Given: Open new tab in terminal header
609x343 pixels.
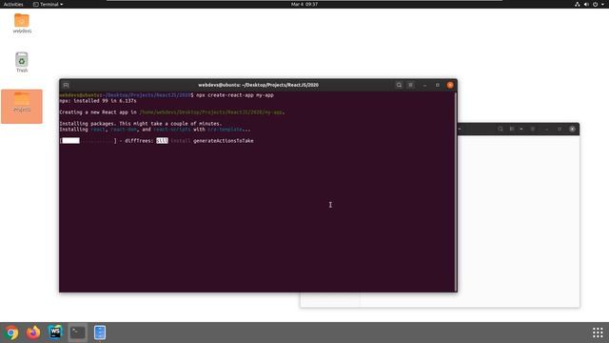Looking at the screenshot, I should 66,85.
